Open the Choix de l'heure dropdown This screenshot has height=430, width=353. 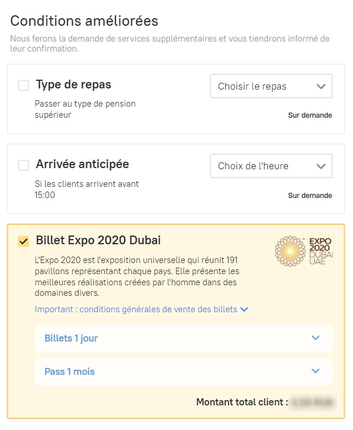tap(271, 166)
